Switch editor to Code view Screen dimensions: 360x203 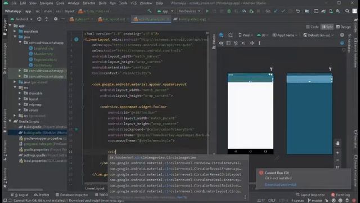click(312, 27)
